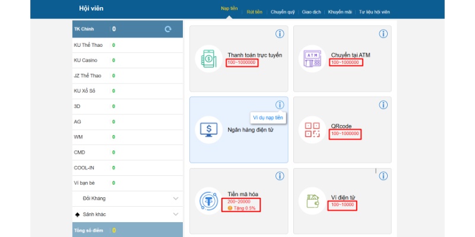Select the CMD wallet row
Image resolution: width=475 pixels, height=237 pixels.
click(128, 152)
